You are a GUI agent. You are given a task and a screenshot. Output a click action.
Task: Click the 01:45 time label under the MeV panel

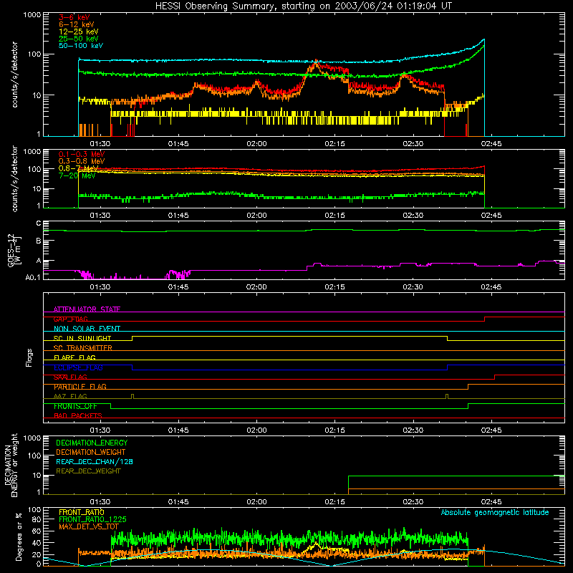click(178, 216)
